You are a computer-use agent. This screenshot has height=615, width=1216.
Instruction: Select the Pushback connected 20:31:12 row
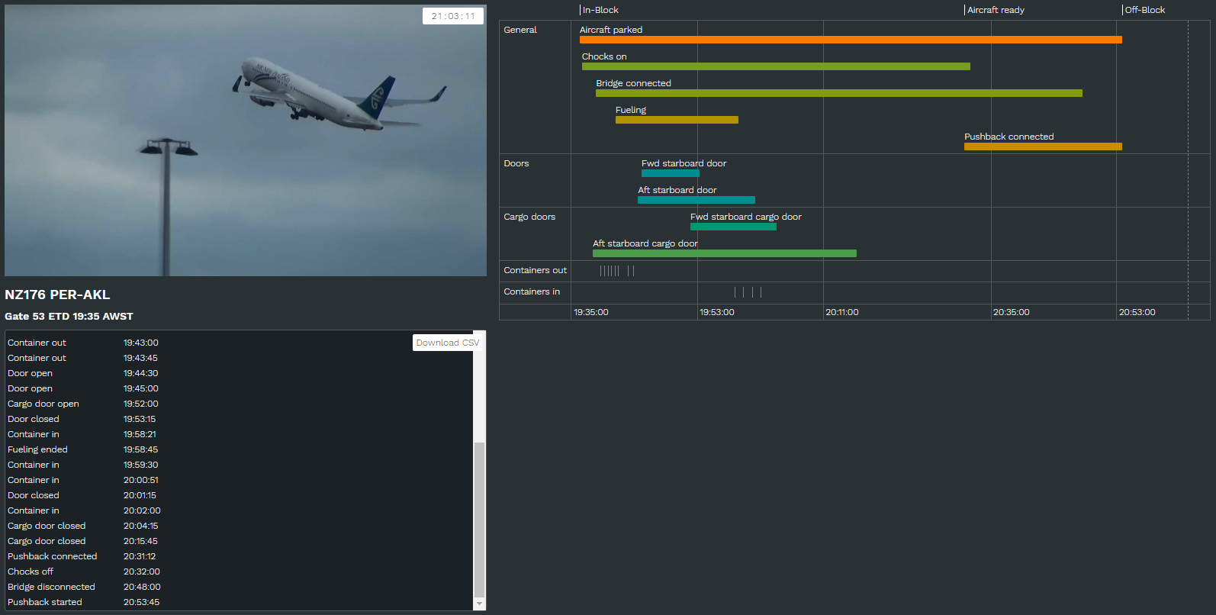[240, 556]
